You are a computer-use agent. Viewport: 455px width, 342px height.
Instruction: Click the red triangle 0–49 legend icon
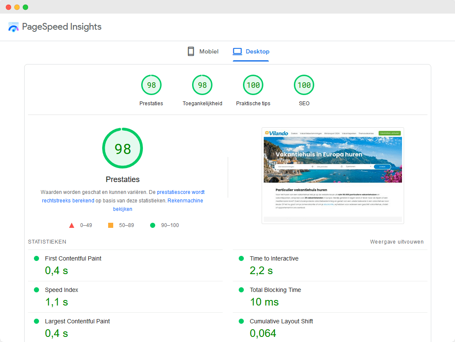coord(72,225)
